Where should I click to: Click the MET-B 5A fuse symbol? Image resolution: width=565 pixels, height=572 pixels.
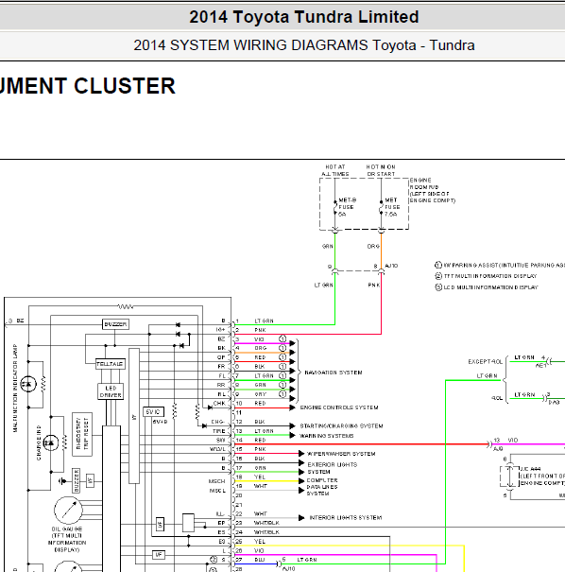tap(335, 208)
